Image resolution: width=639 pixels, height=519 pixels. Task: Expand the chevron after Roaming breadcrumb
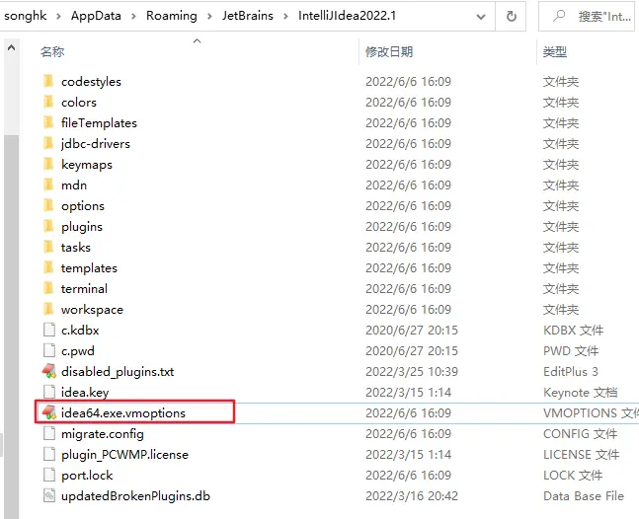[x=207, y=17]
